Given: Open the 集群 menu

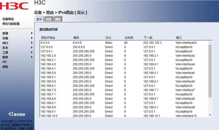Looking at the screenshot, I should pos(5,57).
